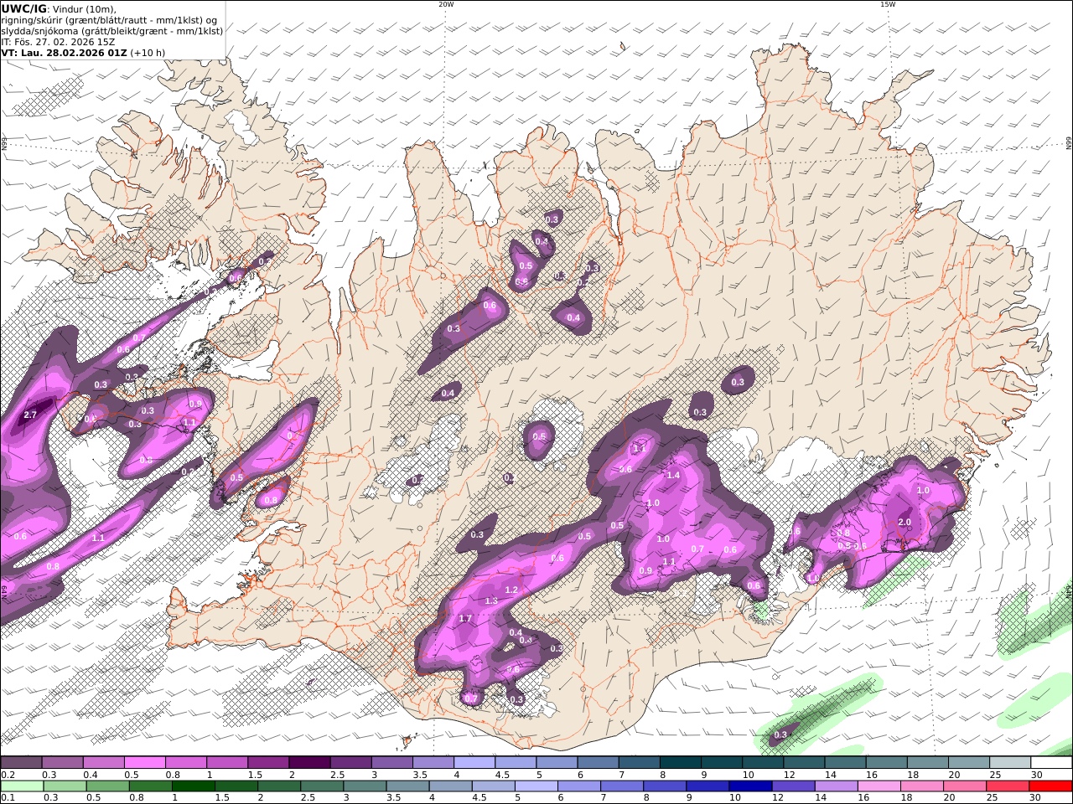Select the '1.3' snowfall value label
Image resolution: width=1073 pixels, height=804 pixels.
pos(491,600)
